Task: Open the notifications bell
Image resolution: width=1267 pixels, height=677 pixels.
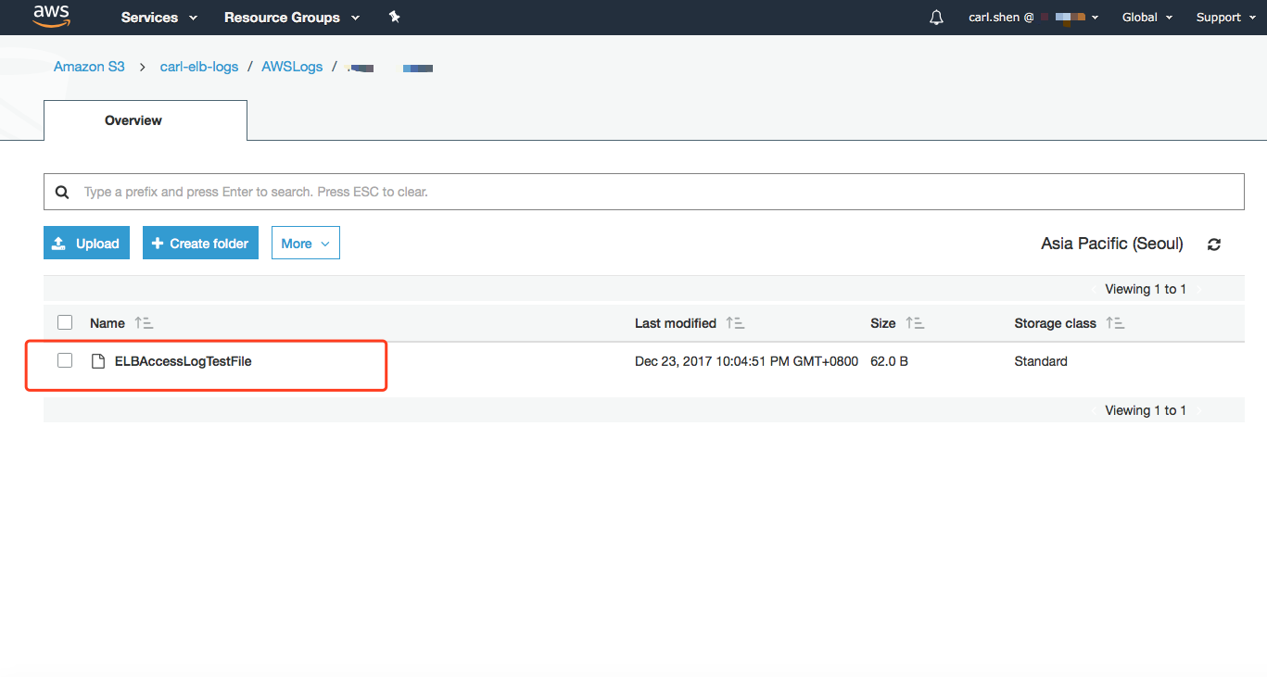Action: (936, 18)
